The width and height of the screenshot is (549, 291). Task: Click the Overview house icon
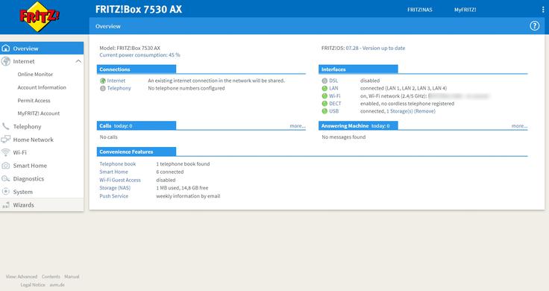point(6,48)
